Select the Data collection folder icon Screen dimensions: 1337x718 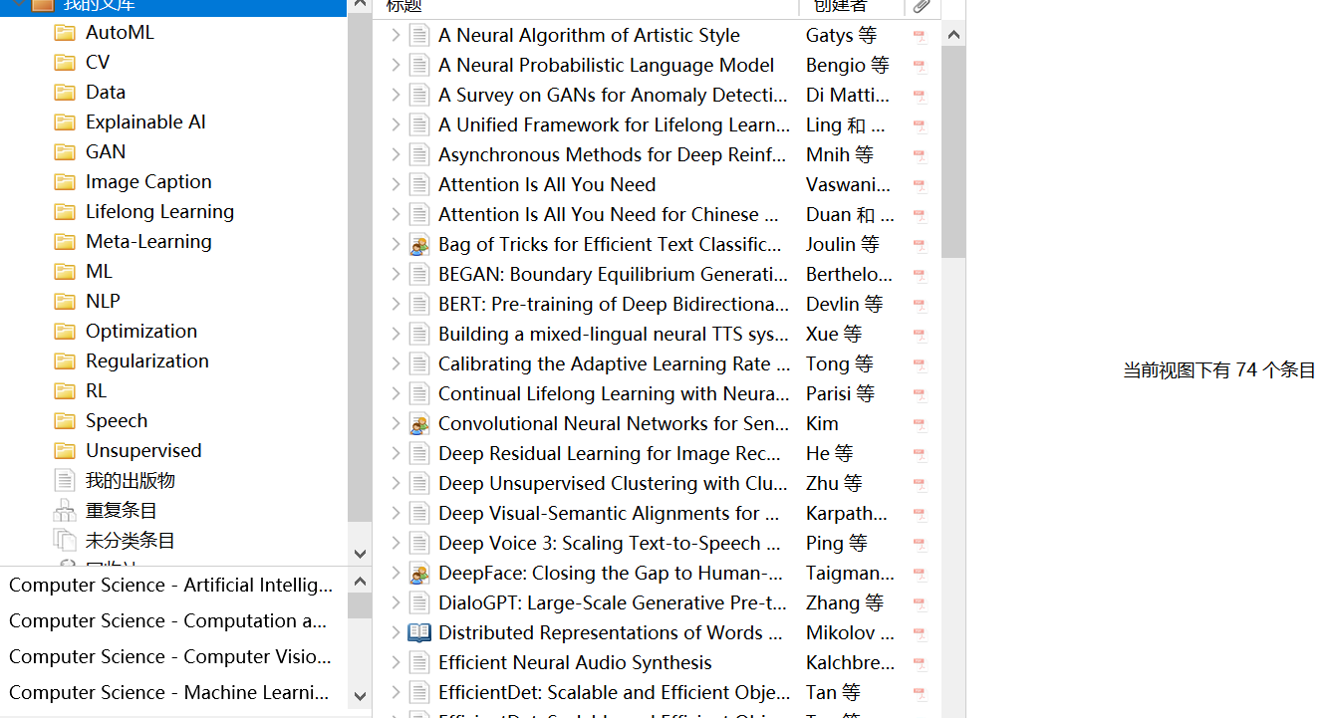65,93
